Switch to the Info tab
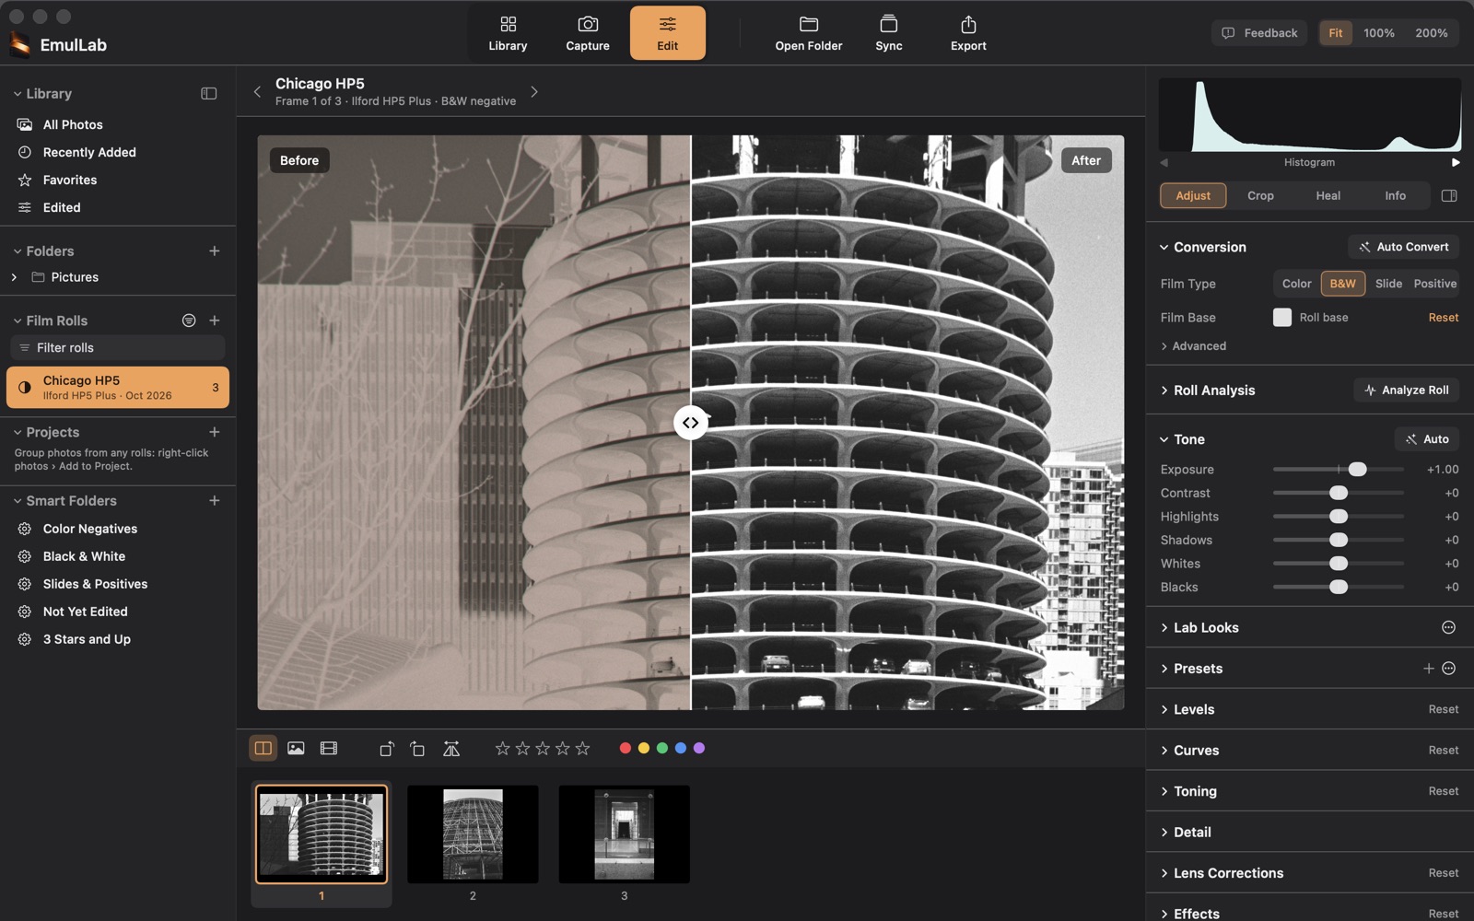 1395,195
